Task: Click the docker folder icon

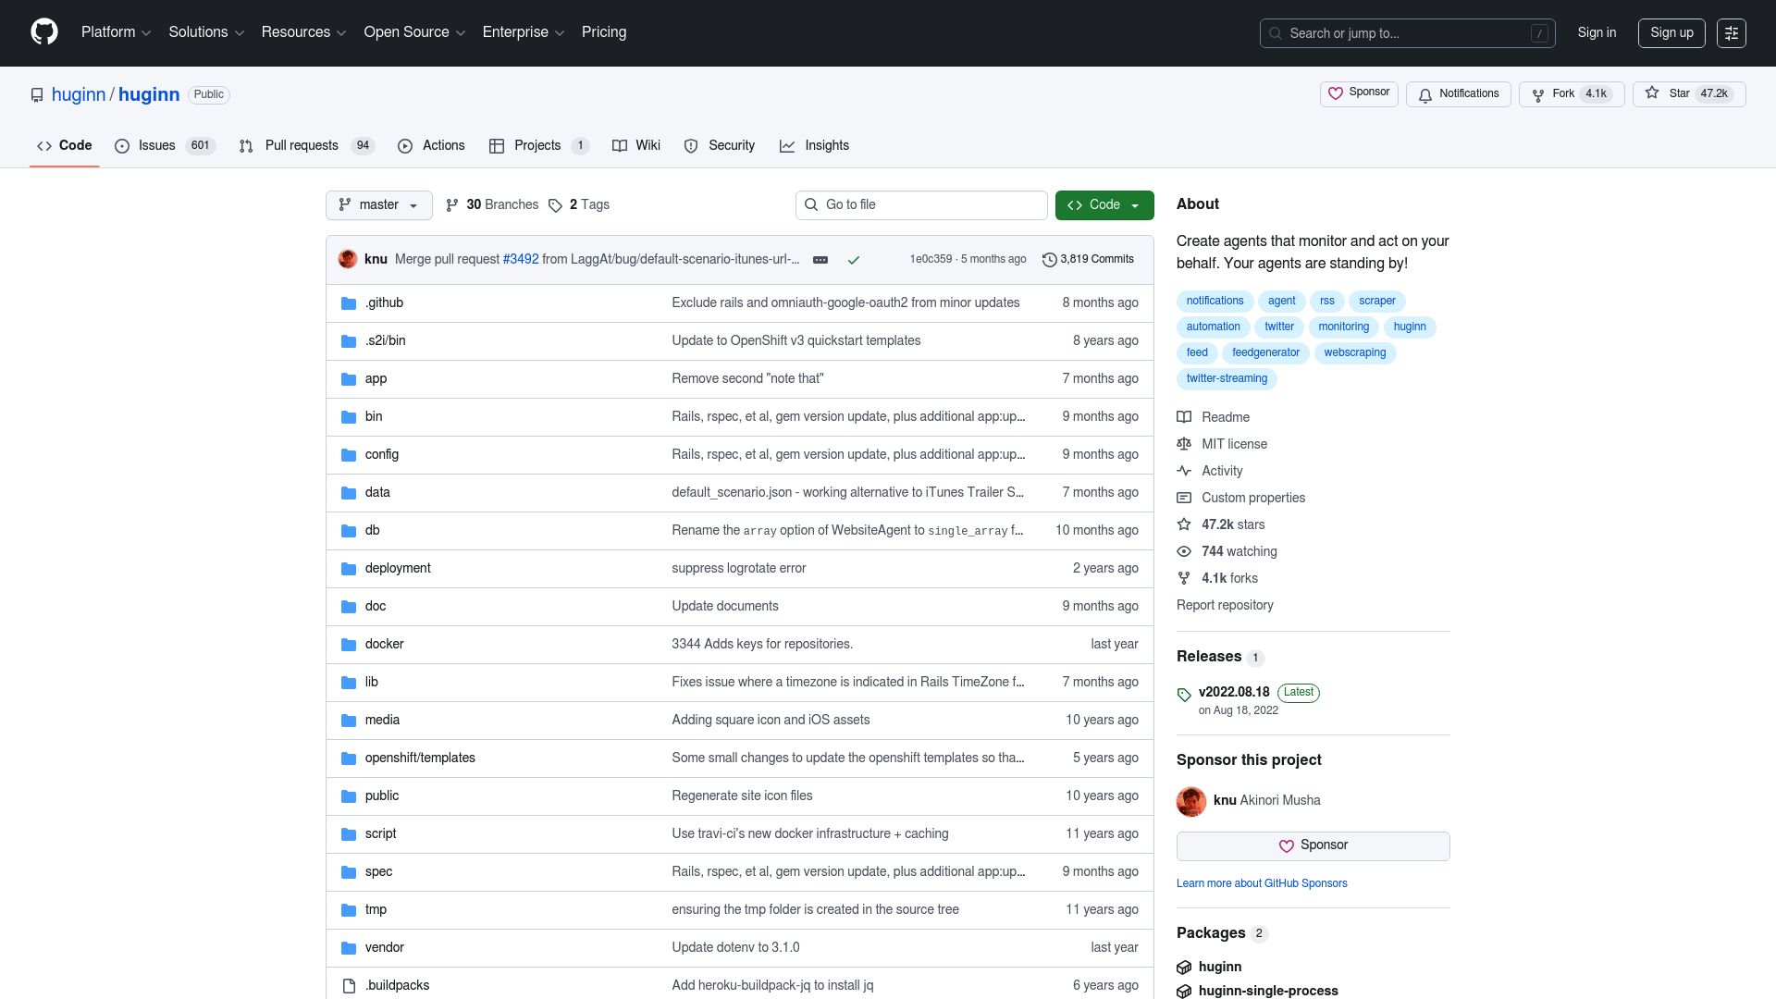Action: [349, 645]
